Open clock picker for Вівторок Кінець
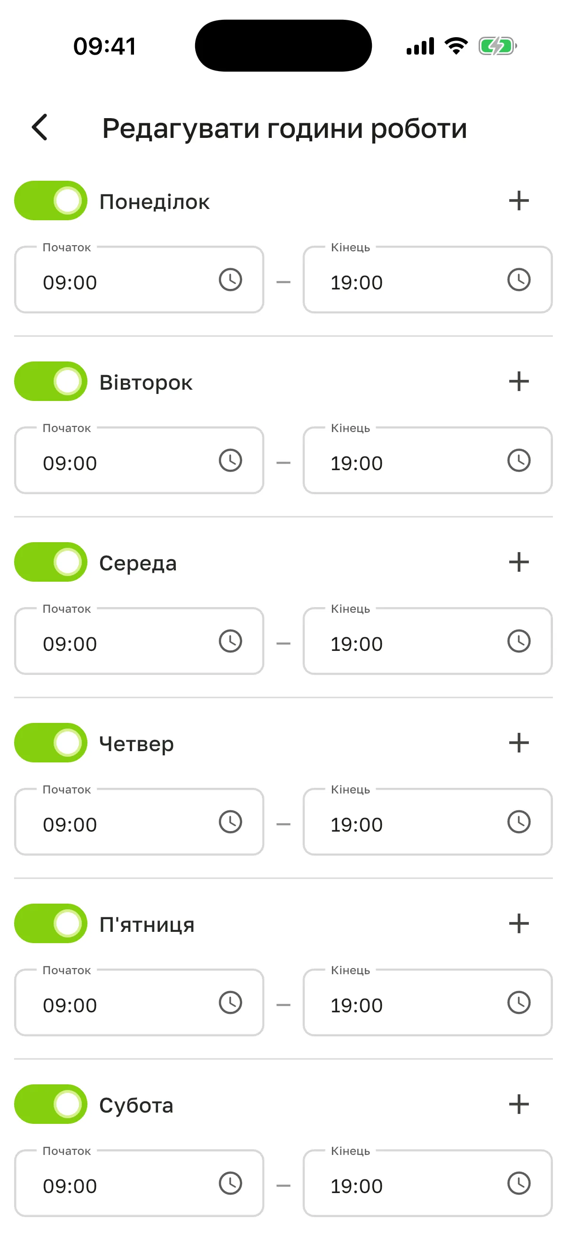 (x=519, y=460)
